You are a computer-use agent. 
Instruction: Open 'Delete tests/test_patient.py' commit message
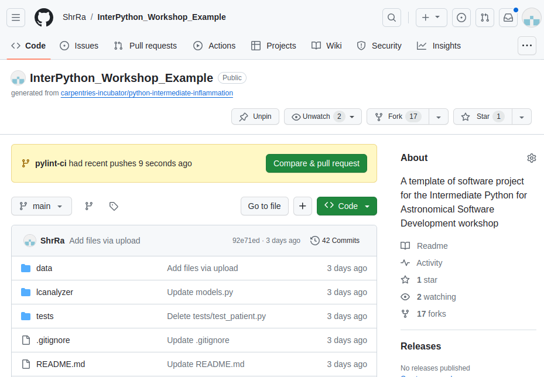(217, 316)
